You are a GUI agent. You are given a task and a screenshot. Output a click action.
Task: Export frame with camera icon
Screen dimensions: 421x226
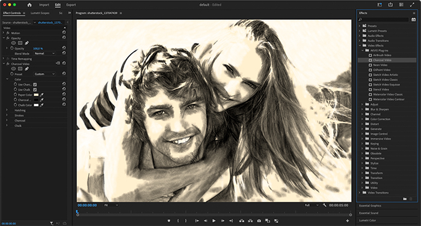pos(259,221)
